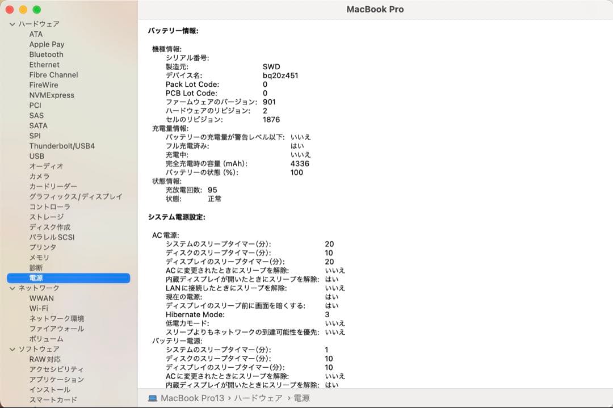The image size is (613, 408).
Task: Open グラフィックス/ディスプレイ information
Action: [75, 196]
